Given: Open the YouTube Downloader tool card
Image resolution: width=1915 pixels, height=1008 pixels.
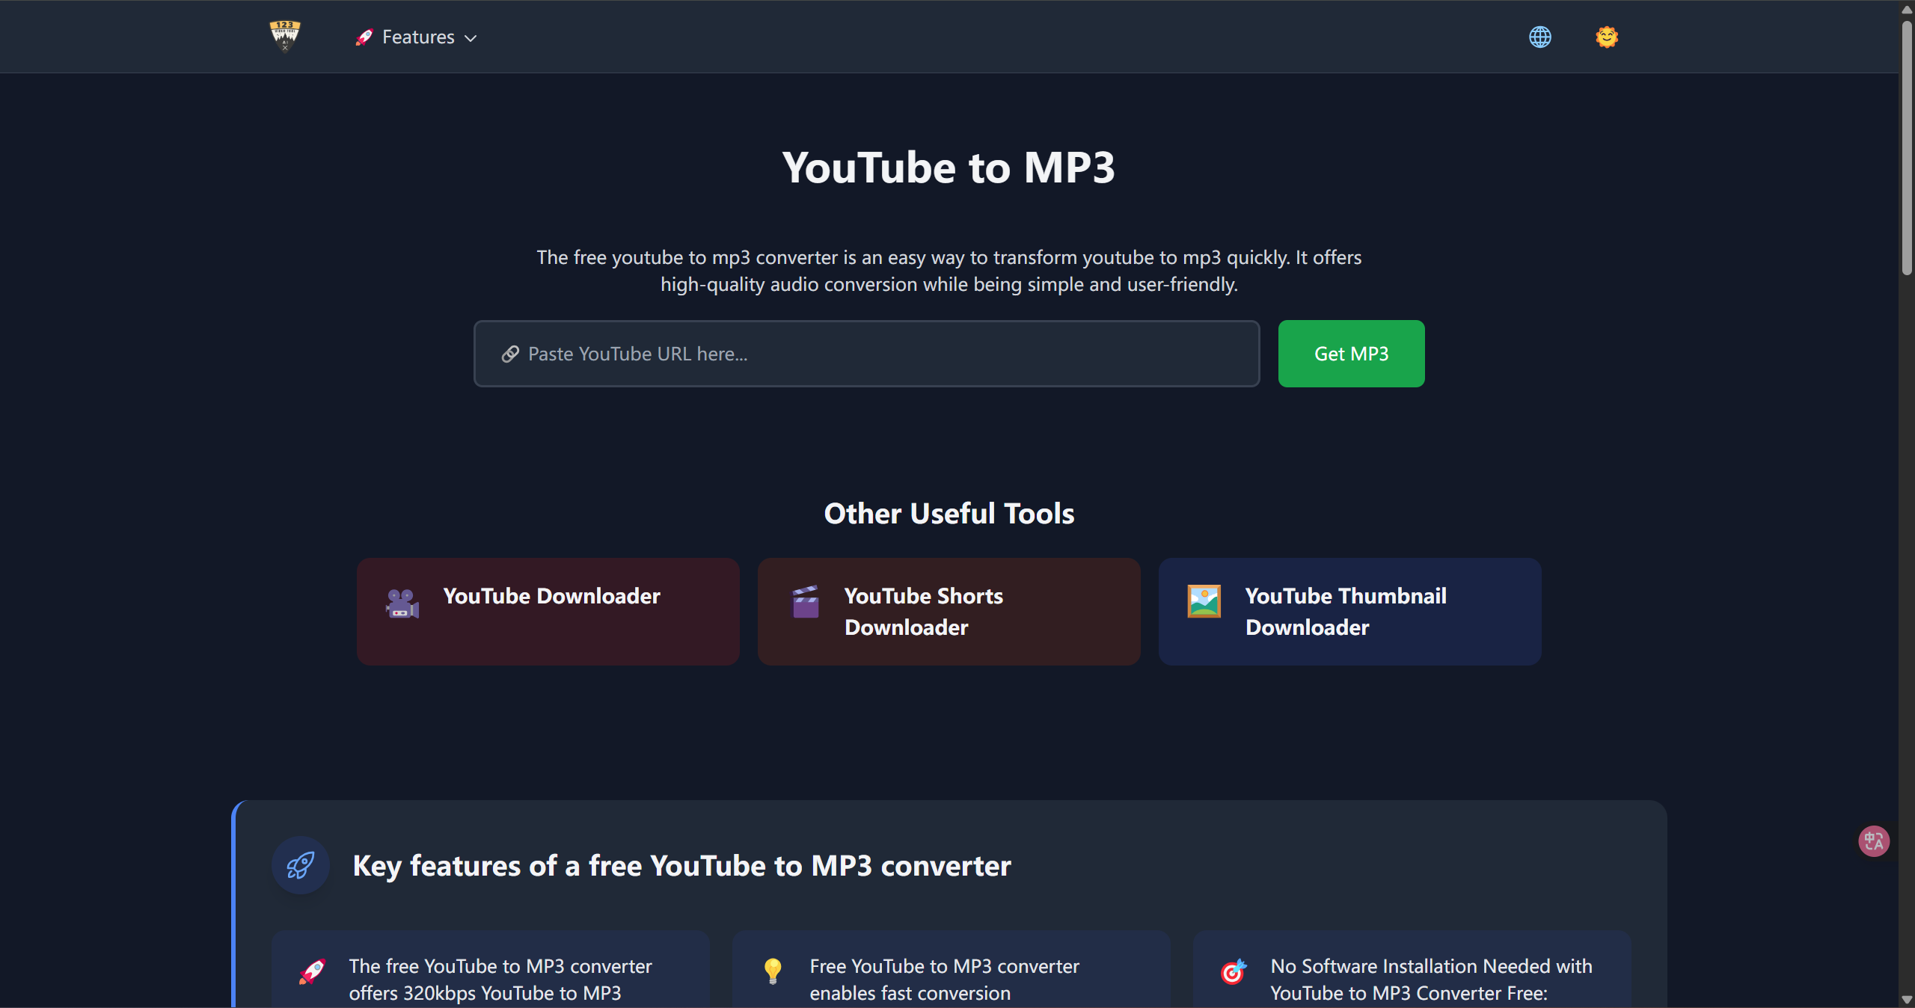Looking at the screenshot, I should click(x=548, y=612).
